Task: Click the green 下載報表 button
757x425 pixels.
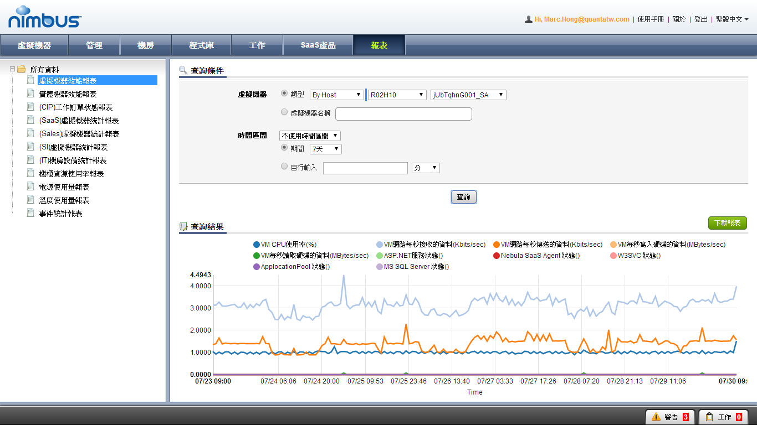Action: coord(727,223)
